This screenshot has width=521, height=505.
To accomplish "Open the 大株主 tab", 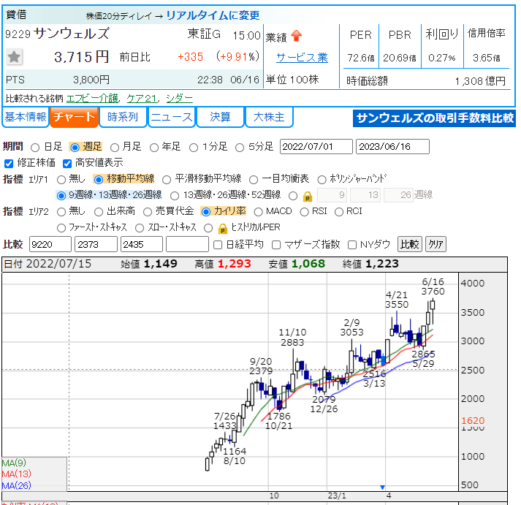I will (268, 117).
